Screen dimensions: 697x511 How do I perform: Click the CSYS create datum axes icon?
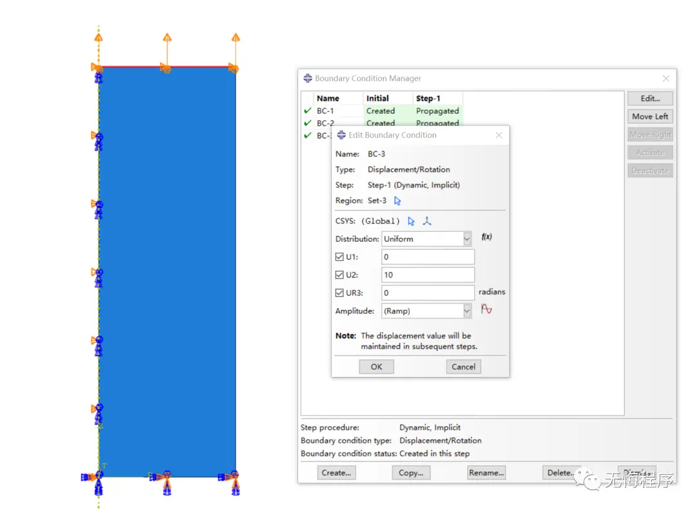pos(427,220)
